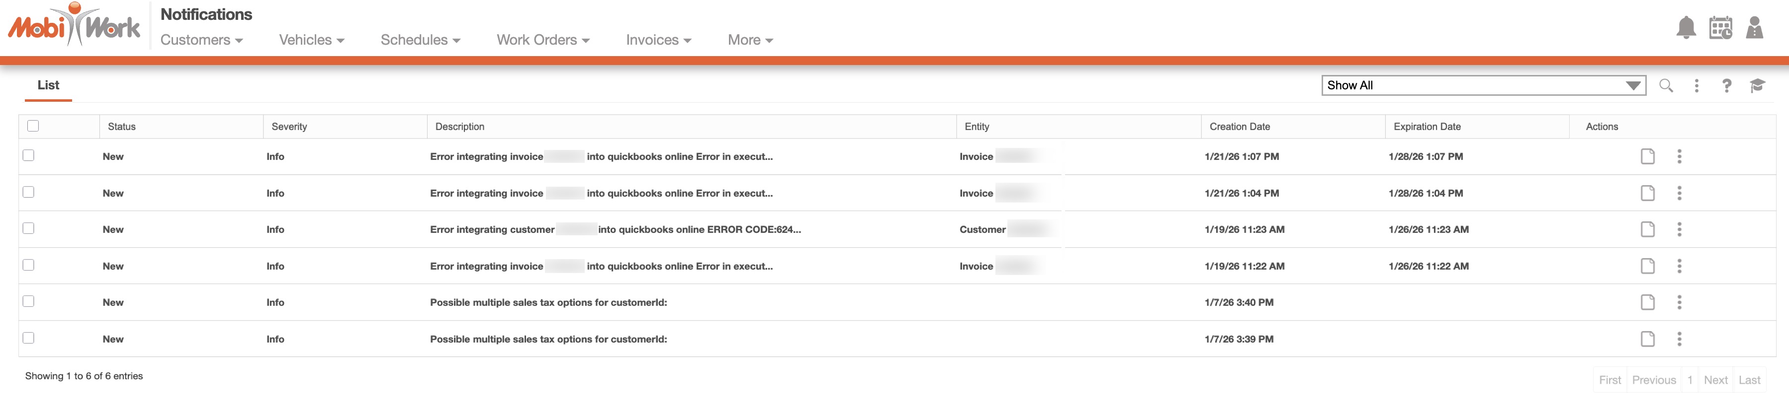This screenshot has width=1789, height=411.
Task: Open actions menu for 1/7/26 3:39 PM row
Action: click(x=1679, y=339)
